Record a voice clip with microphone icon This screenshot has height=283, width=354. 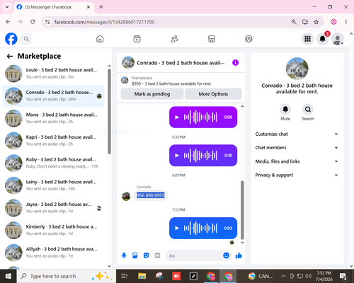click(x=124, y=255)
